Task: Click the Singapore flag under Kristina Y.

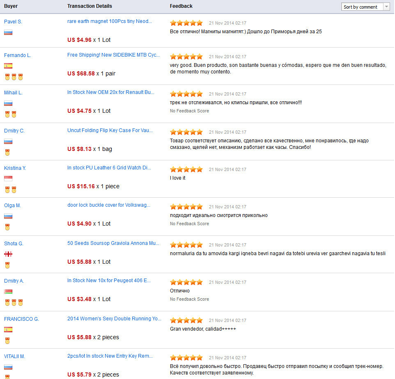Action: [x=8, y=178]
